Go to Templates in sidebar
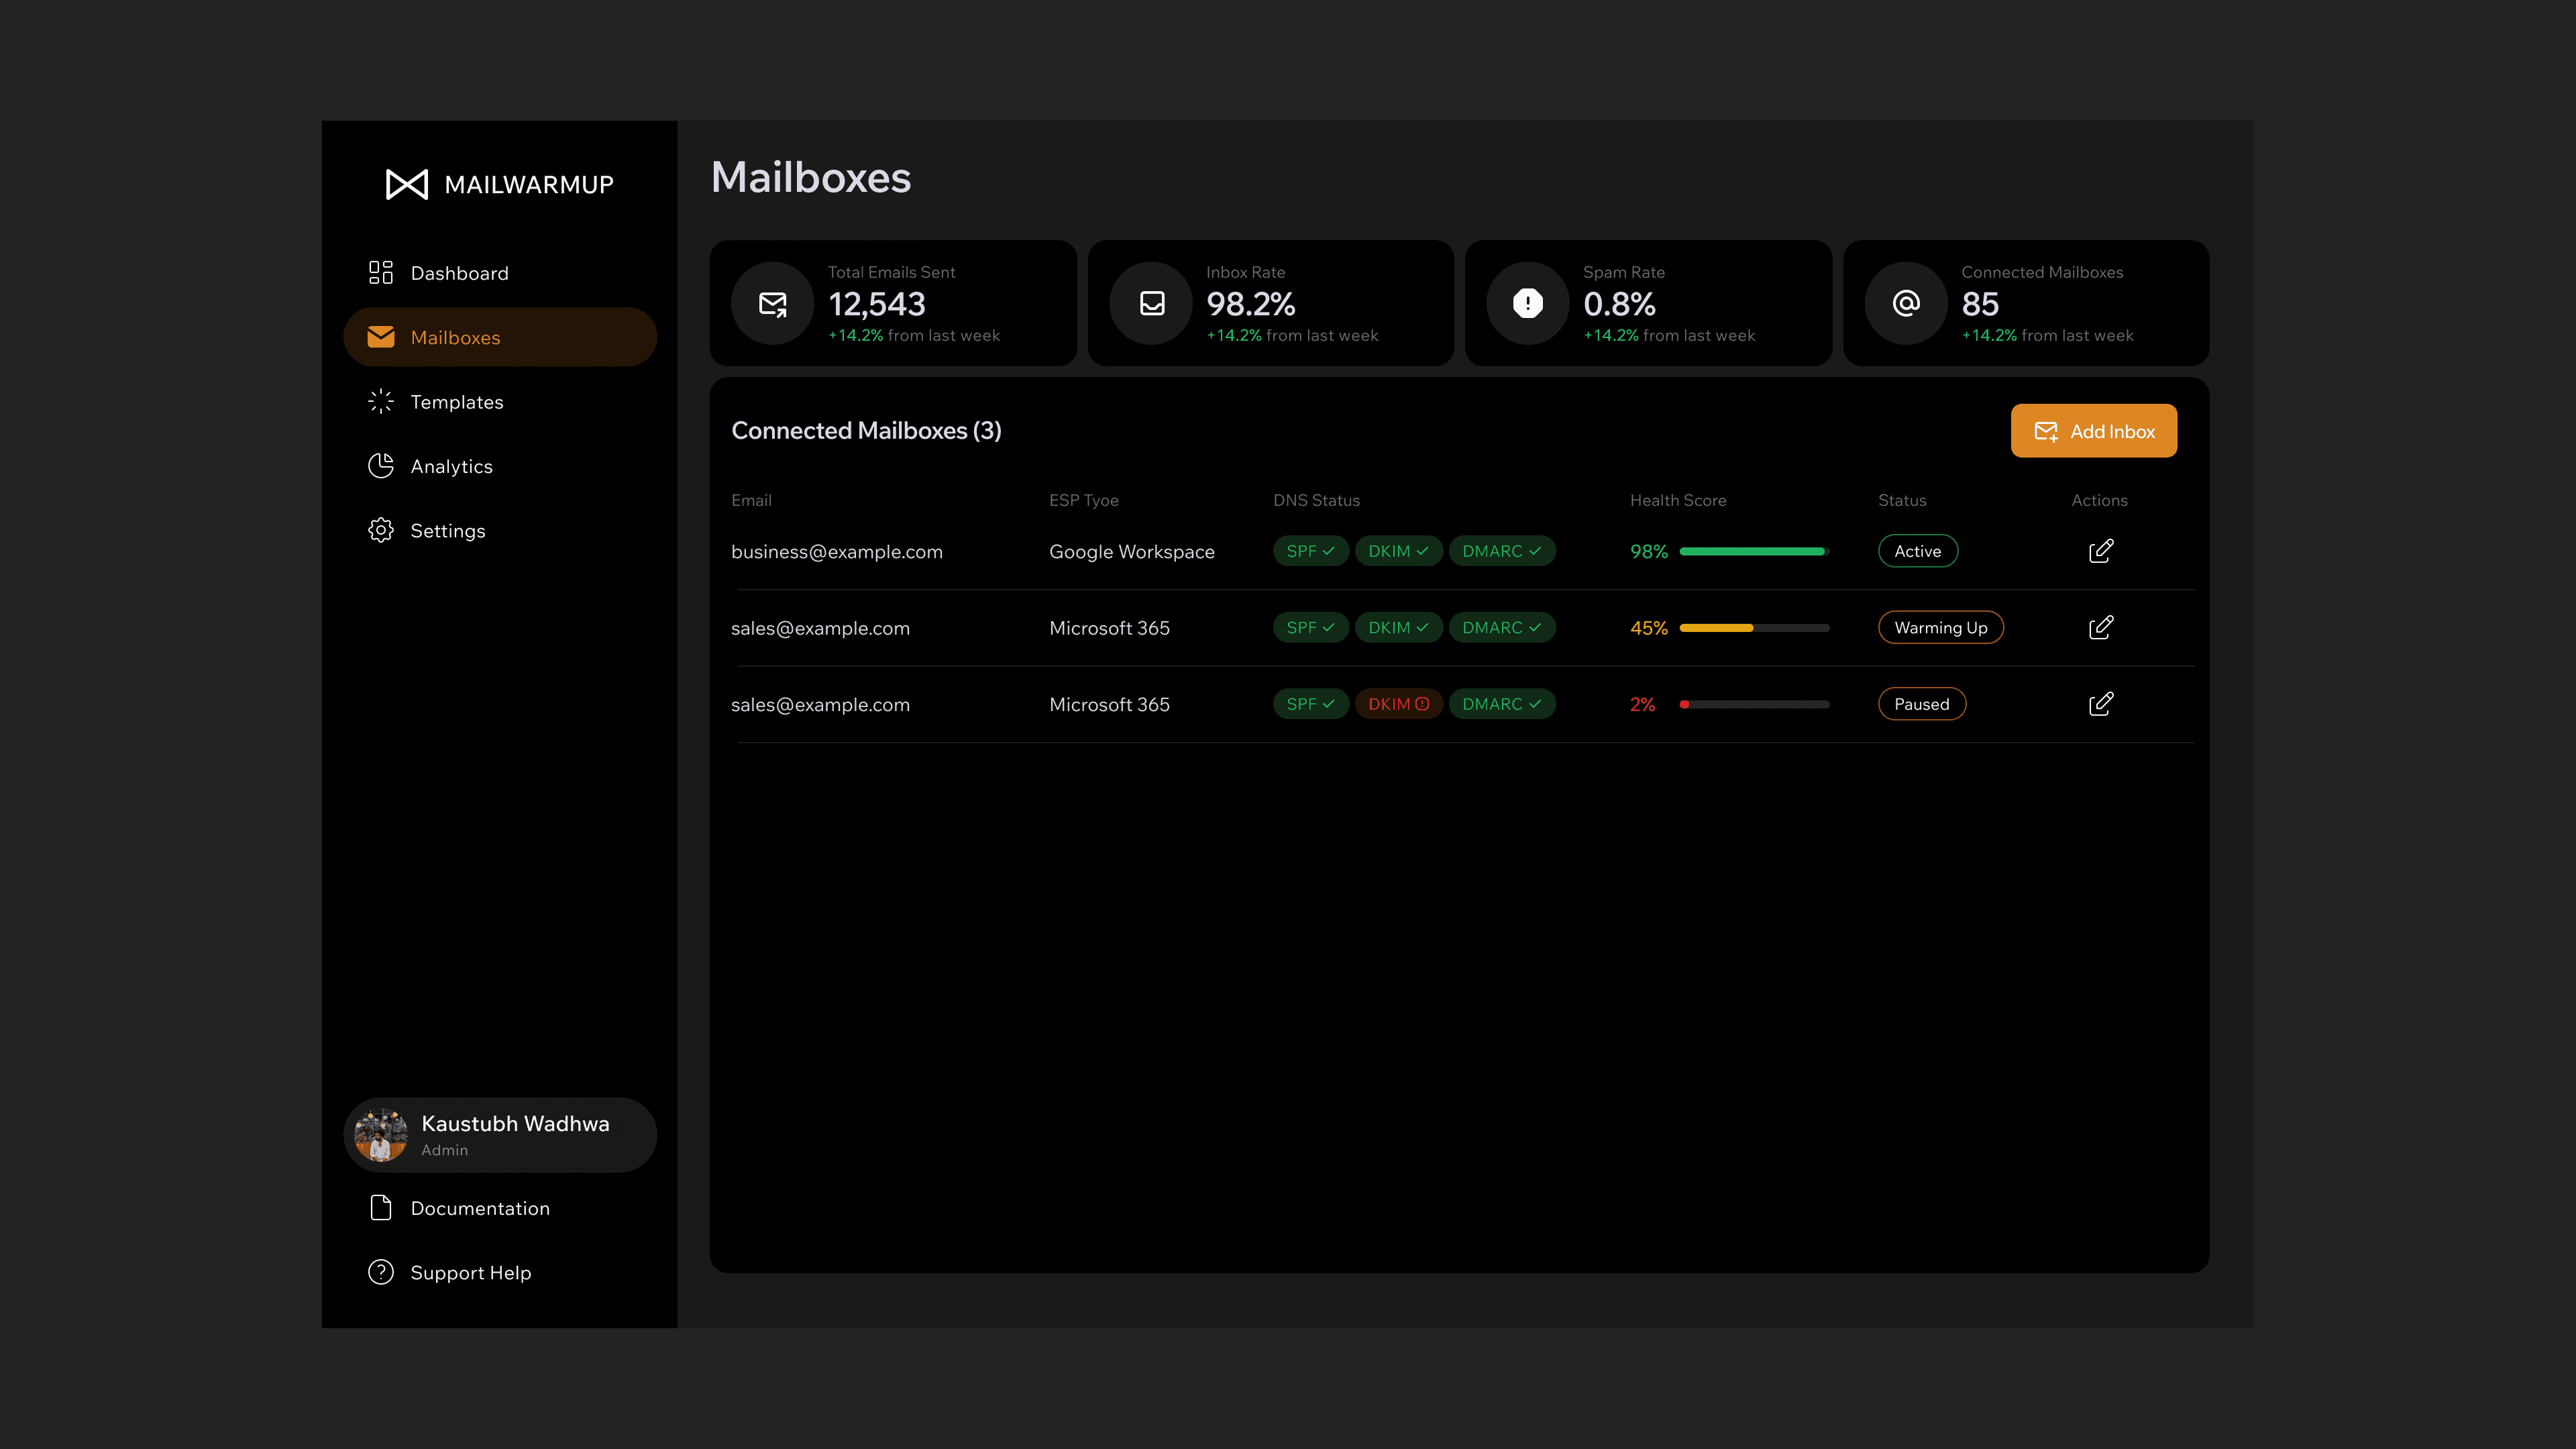 coord(456,402)
